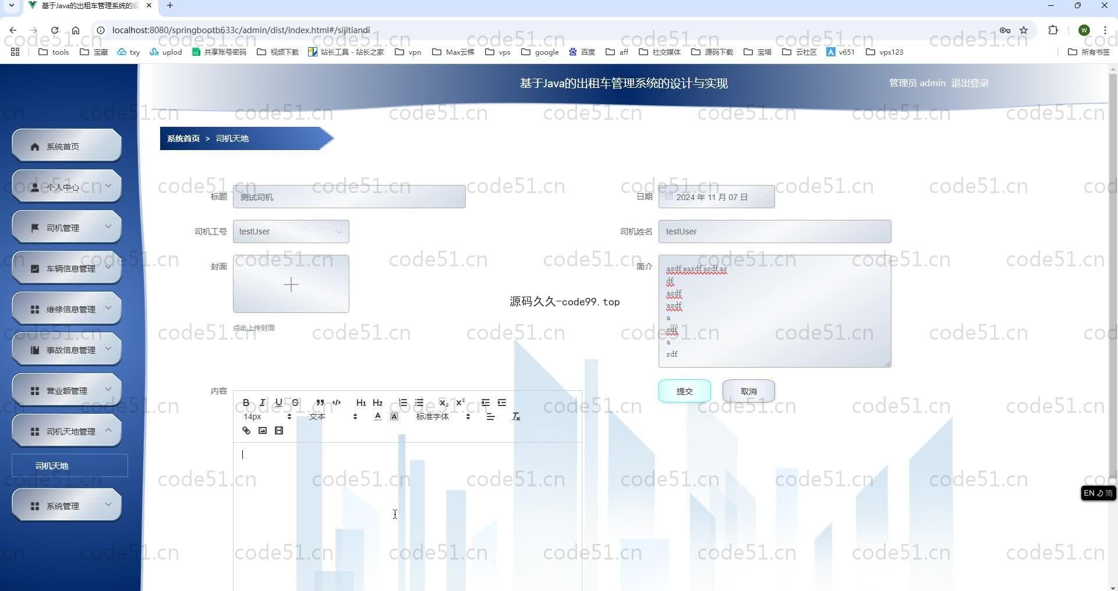Image resolution: width=1118 pixels, height=591 pixels.
Task: Toggle italic formatting in the content editor
Action: [262, 403]
